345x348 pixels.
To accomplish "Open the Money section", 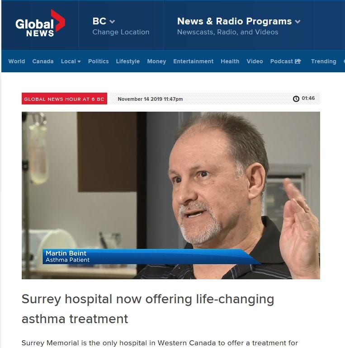I will pos(156,61).
